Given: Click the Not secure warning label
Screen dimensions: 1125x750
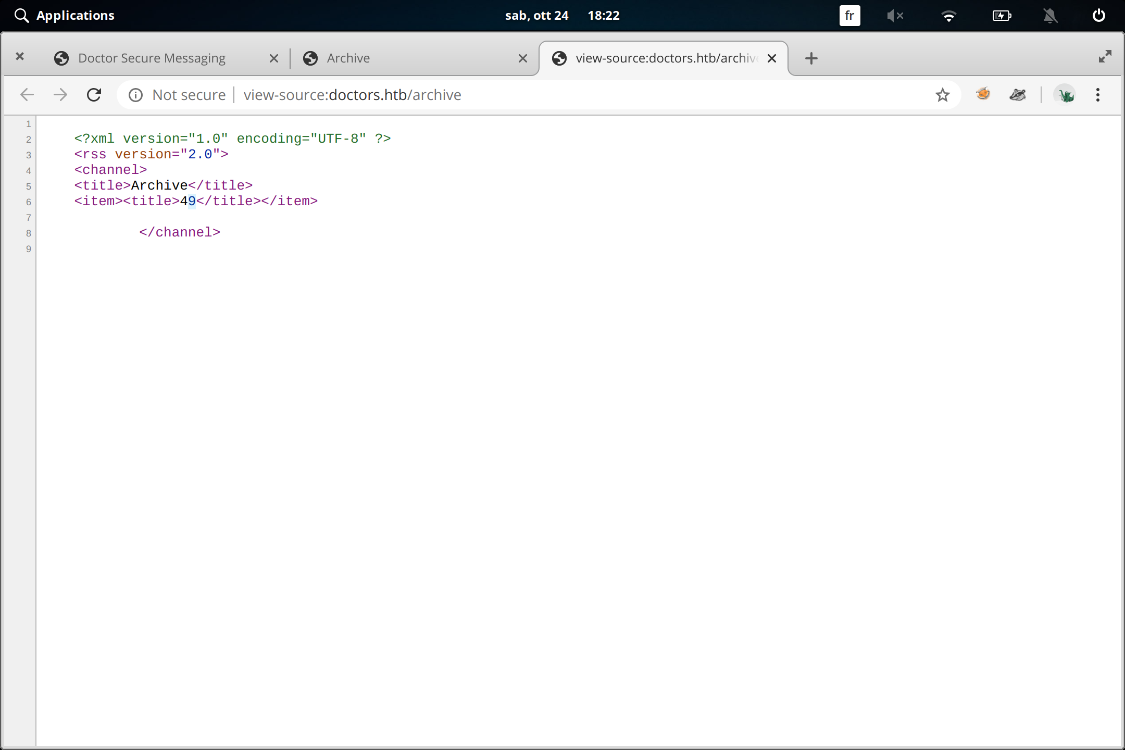Looking at the screenshot, I should [x=189, y=94].
